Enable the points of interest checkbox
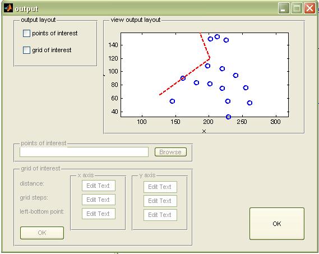This screenshot has height=254, width=319. (x=27, y=33)
